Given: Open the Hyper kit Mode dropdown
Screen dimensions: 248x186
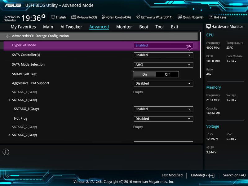Looking at the screenshot, I should (163, 45).
